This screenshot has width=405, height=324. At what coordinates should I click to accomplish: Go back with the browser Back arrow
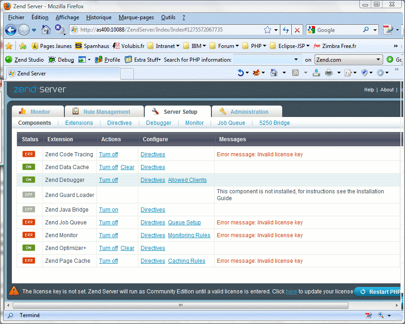point(11,30)
